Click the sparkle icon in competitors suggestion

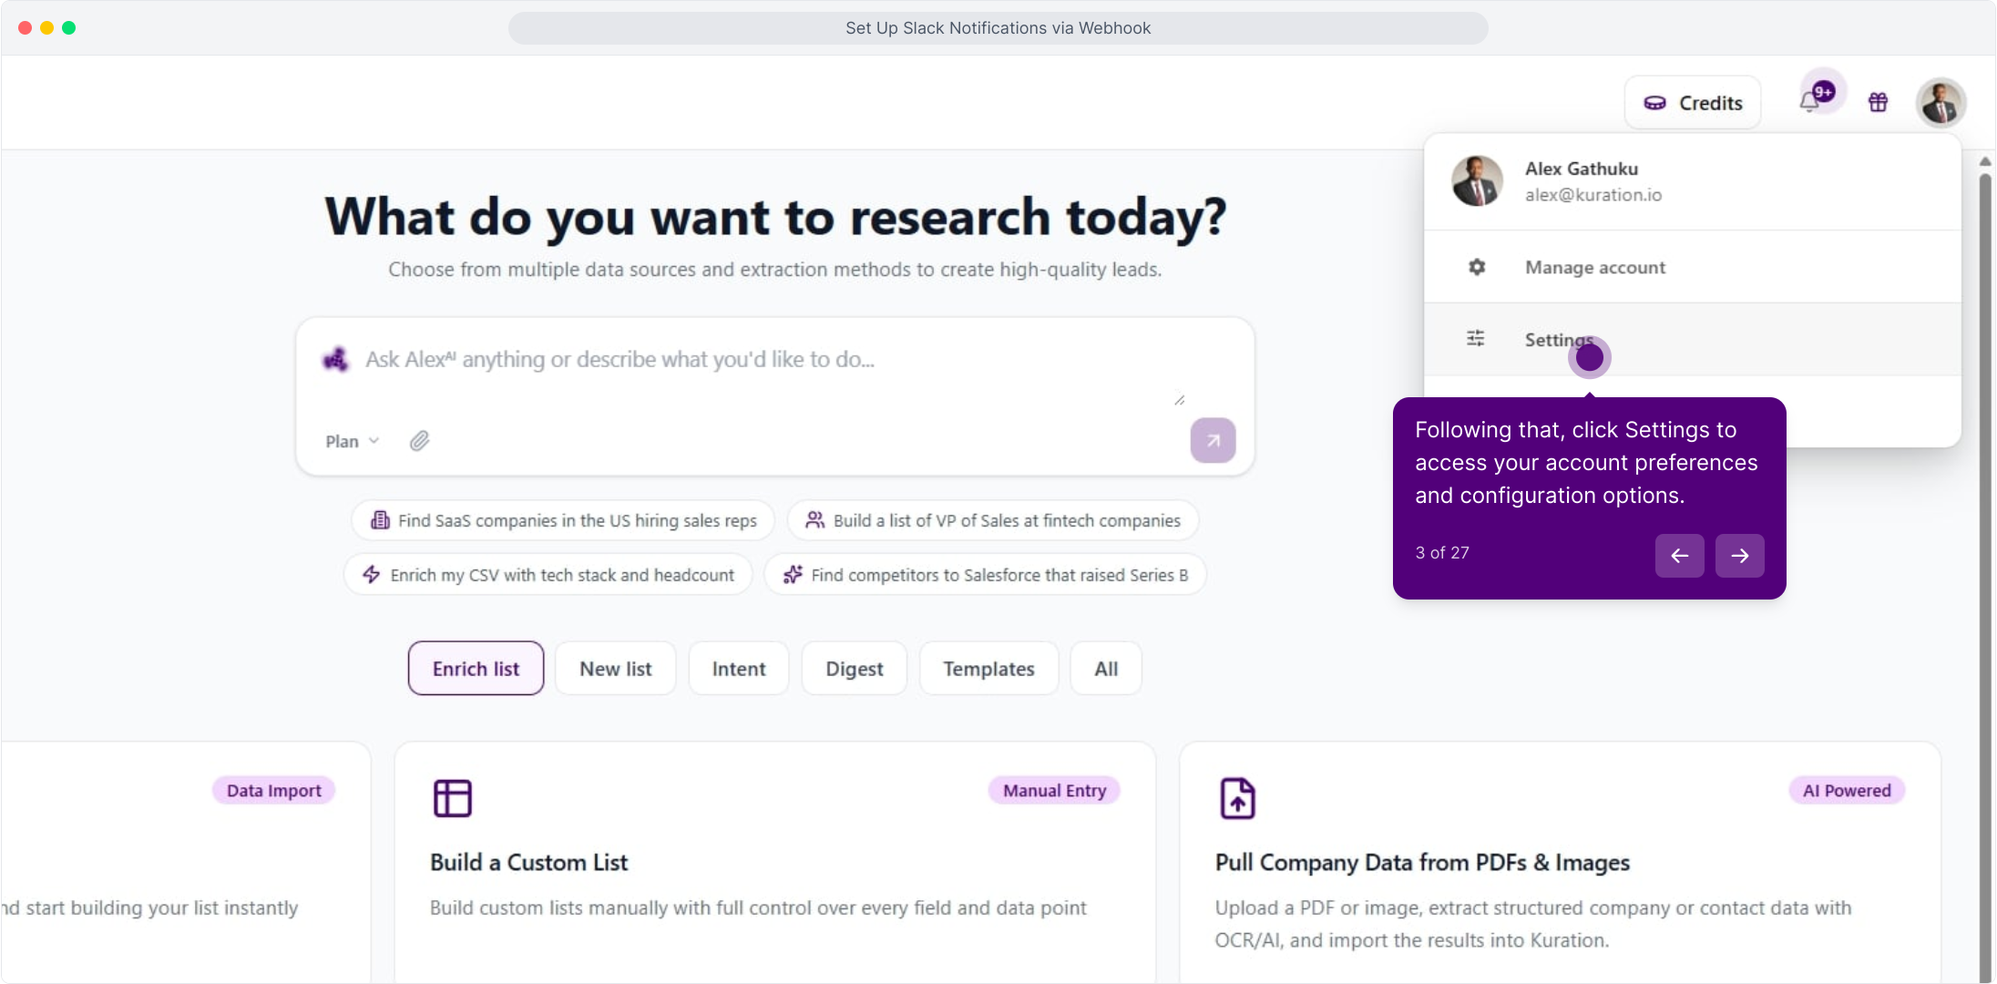[x=793, y=575]
